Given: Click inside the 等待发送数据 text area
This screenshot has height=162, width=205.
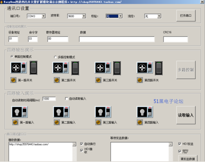Looking at the screenshot, I should click(x=140, y=152).
